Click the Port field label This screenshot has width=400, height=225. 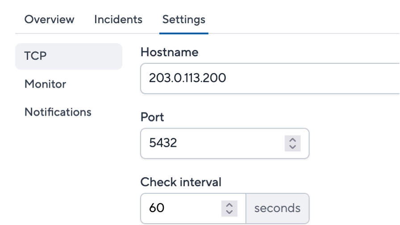click(x=152, y=117)
